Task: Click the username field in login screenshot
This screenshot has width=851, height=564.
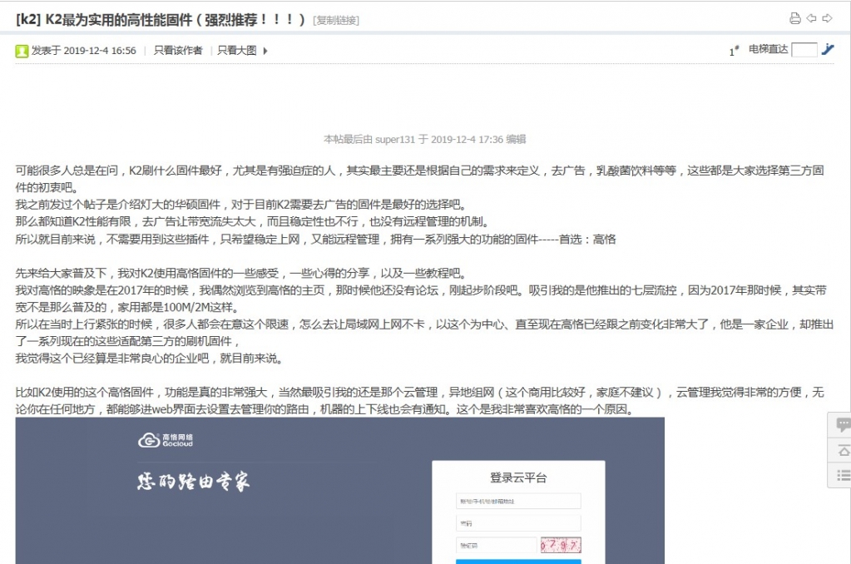Action: (x=517, y=501)
